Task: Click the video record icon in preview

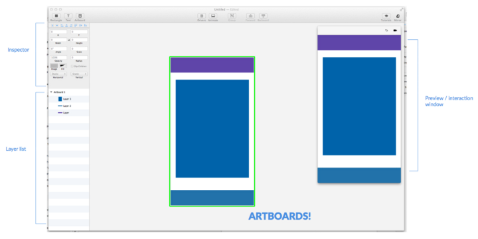Action: tap(395, 31)
